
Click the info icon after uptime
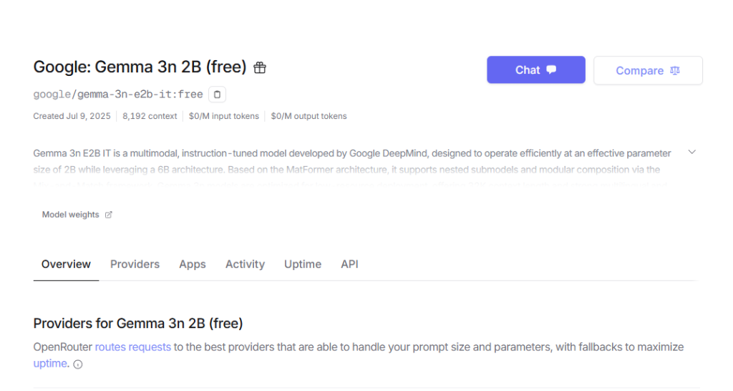click(78, 365)
